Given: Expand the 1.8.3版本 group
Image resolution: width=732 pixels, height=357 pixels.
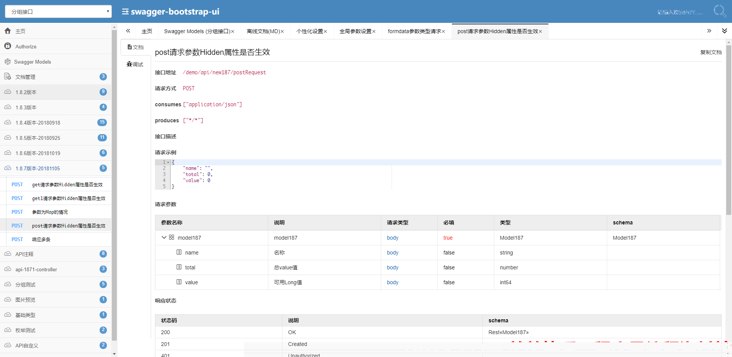Looking at the screenshot, I should click(x=56, y=107).
